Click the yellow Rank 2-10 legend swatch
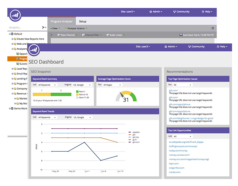 [77, 95]
